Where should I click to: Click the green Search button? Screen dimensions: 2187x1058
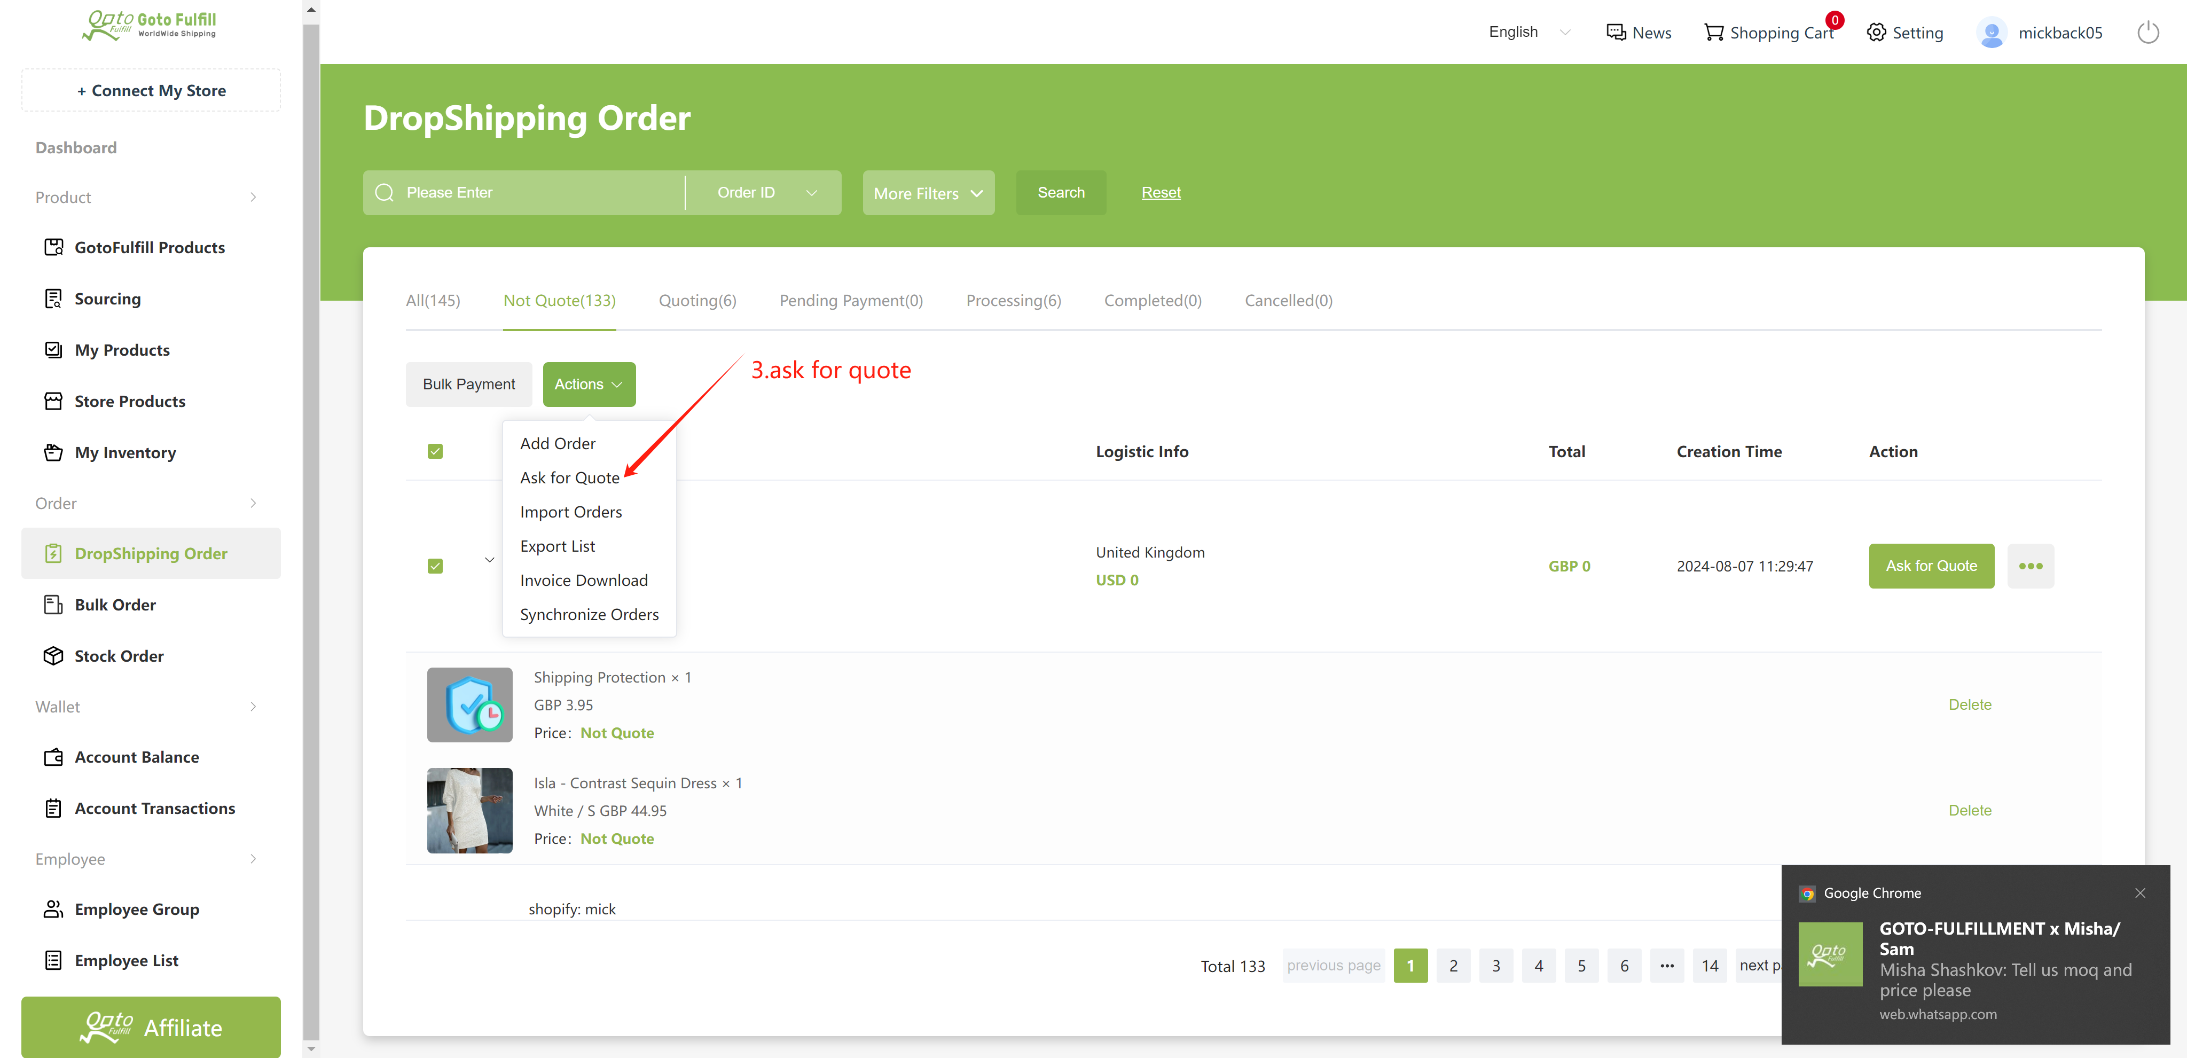click(1061, 193)
